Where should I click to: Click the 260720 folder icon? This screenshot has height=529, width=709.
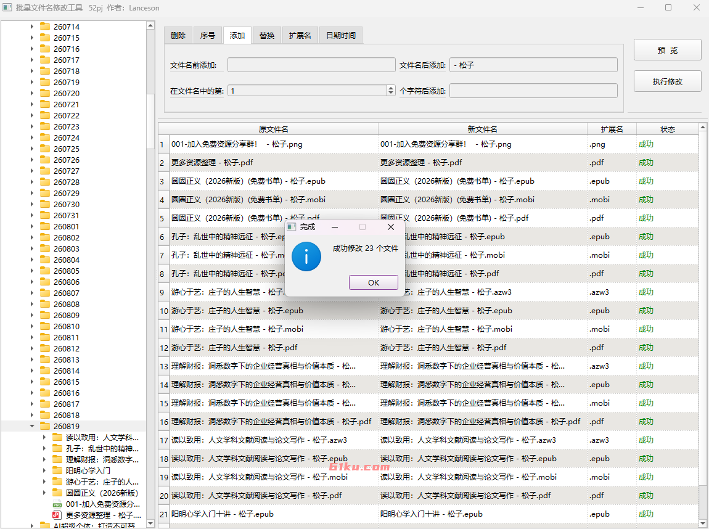pos(45,93)
